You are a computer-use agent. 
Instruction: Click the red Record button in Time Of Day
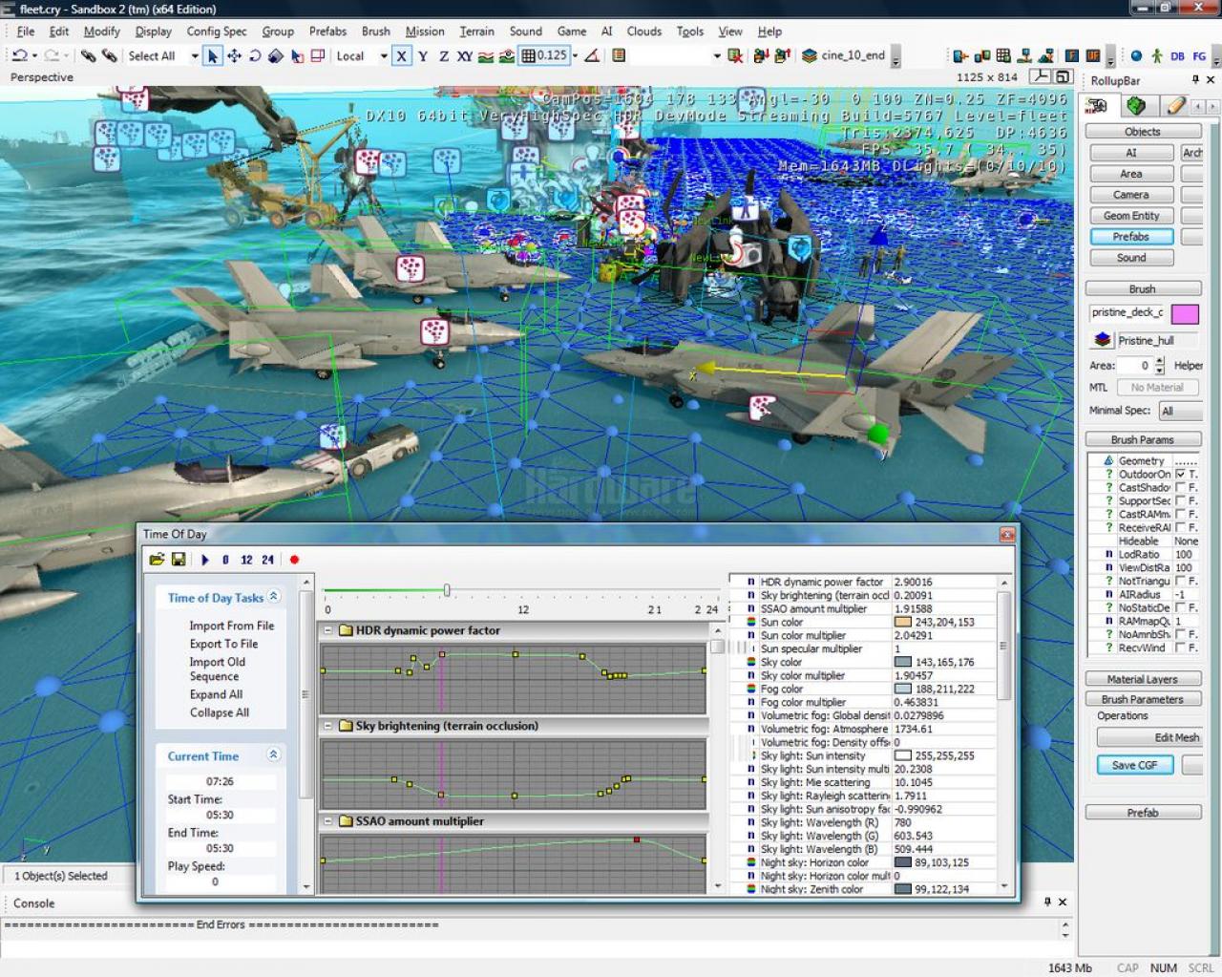pos(294,560)
